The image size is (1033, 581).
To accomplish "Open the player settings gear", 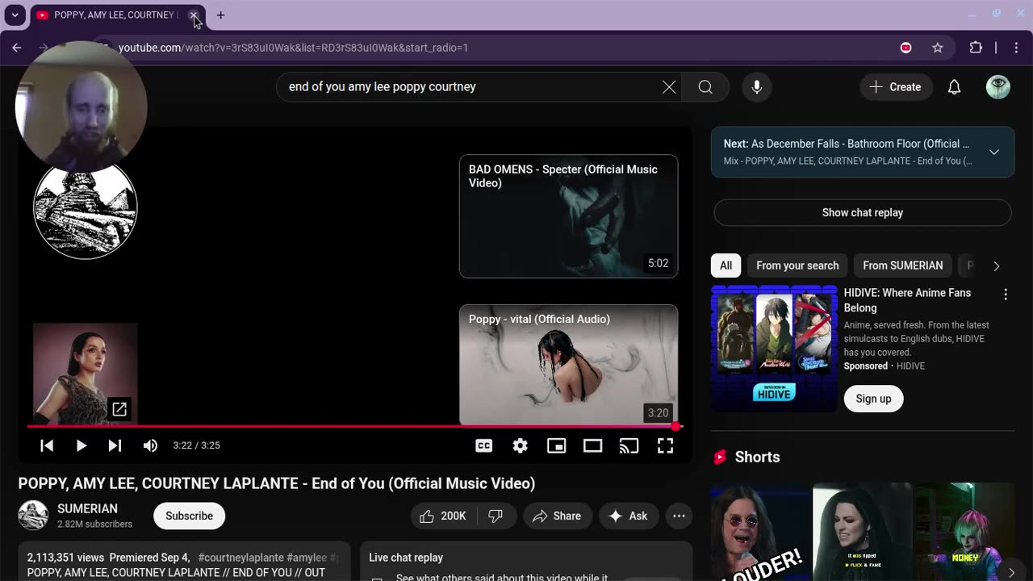I will [x=520, y=445].
